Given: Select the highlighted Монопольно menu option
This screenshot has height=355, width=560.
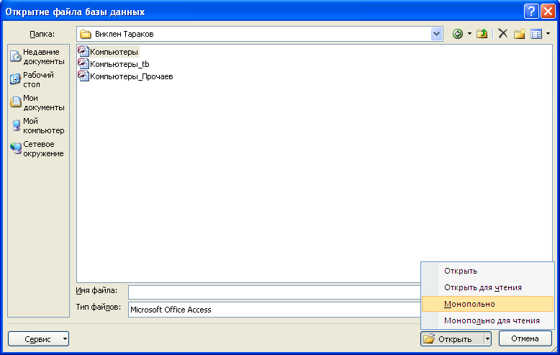Looking at the screenshot, I should (487, 304).
